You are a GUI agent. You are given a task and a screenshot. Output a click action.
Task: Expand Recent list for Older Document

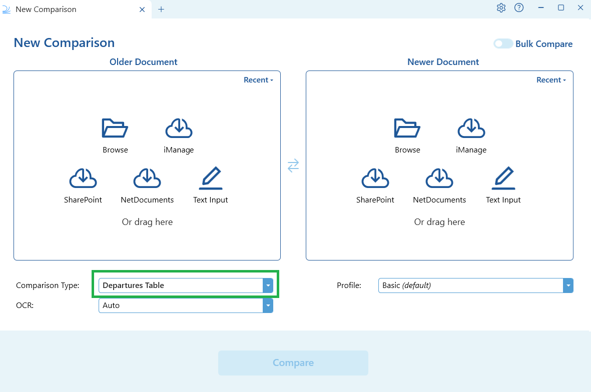(258, 80)
